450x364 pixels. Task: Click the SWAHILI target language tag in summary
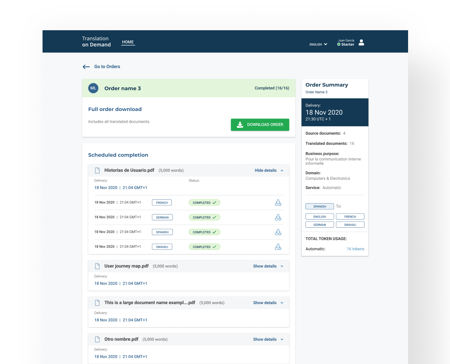(350, 225)
